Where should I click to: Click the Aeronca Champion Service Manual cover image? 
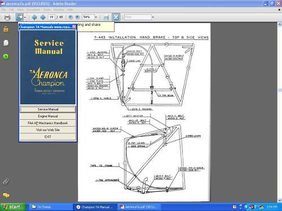[48, 68]
